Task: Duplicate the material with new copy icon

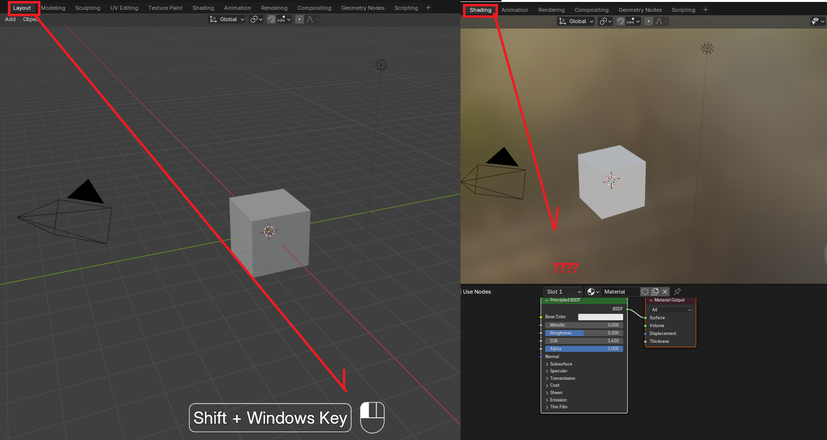Action: tap(655, 292)
